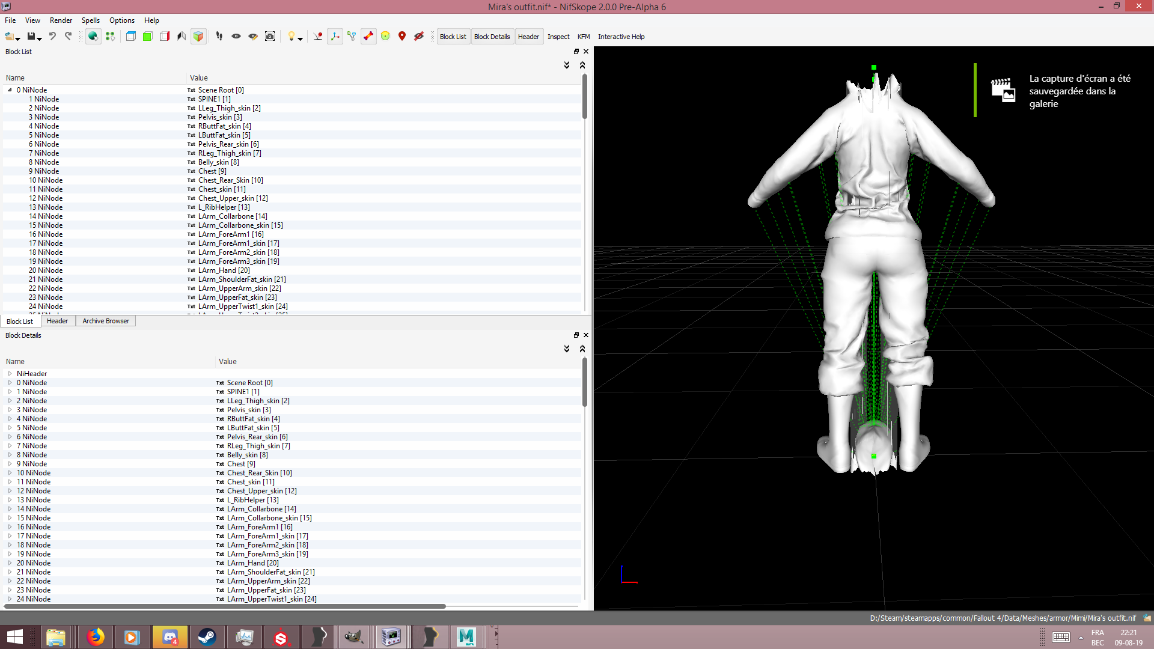Open the Options menu
The image size is (1154, 649).
(122, 20)
